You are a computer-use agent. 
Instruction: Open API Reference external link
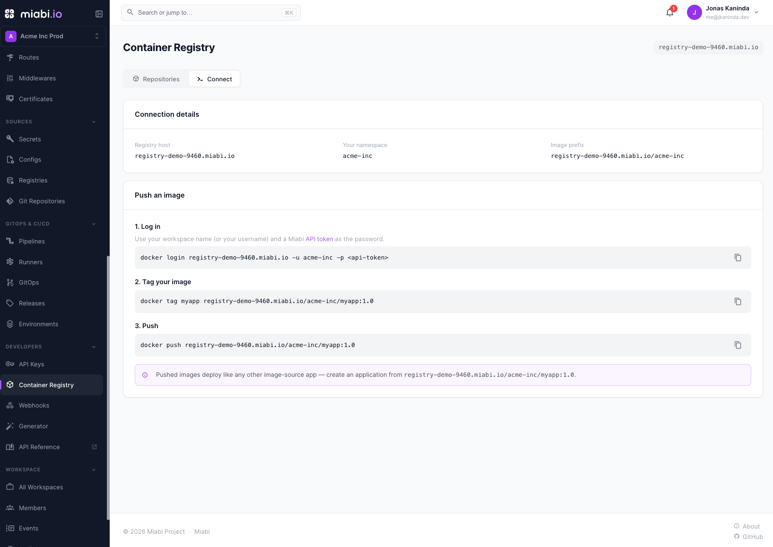[x=52, y=447]
